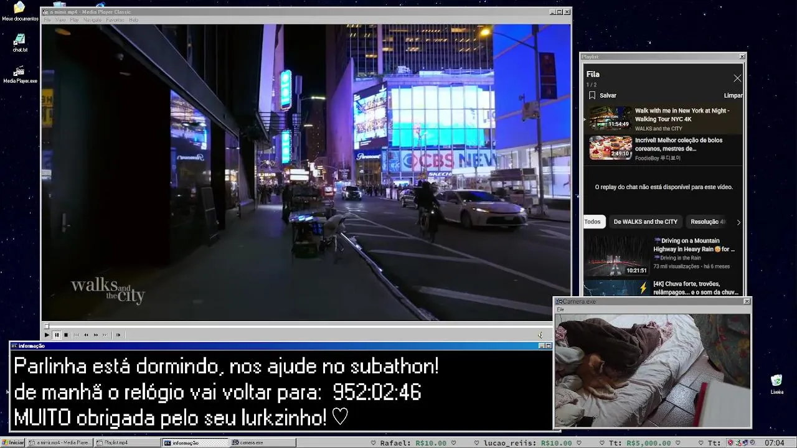Open the View menu in Media Player Classic
Viewport: 797px width, 448px height.
pyautogui.click(x=60, y=20)
